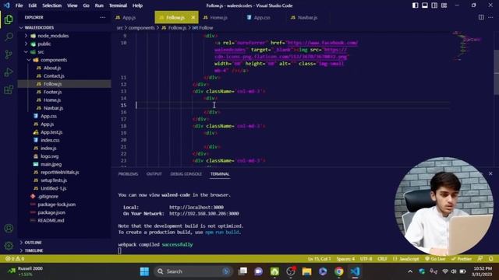Click the feedback icon in status bar
Screen dimensions: 499x280
480,259
